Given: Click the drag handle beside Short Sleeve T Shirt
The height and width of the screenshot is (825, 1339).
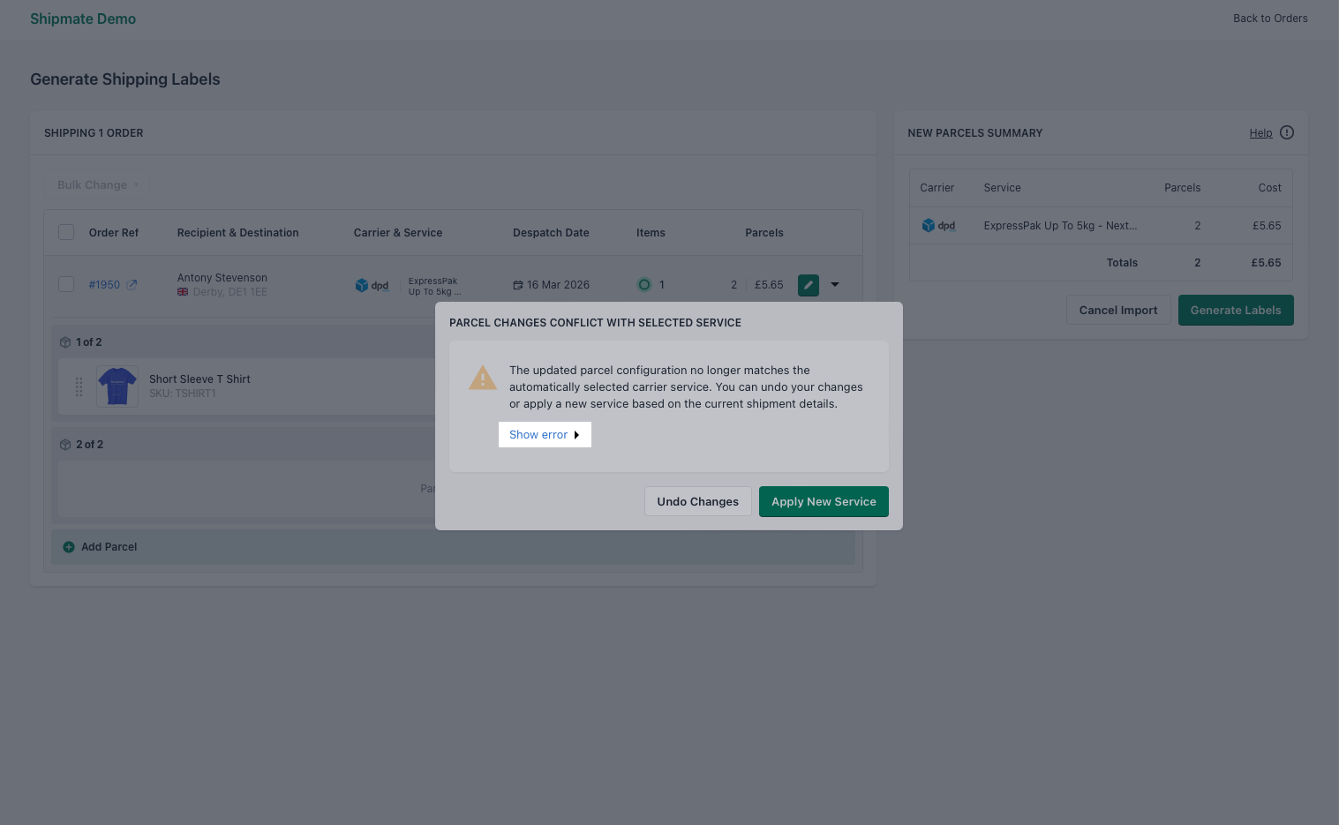Looking at the screenshot, I should [78, 386].
